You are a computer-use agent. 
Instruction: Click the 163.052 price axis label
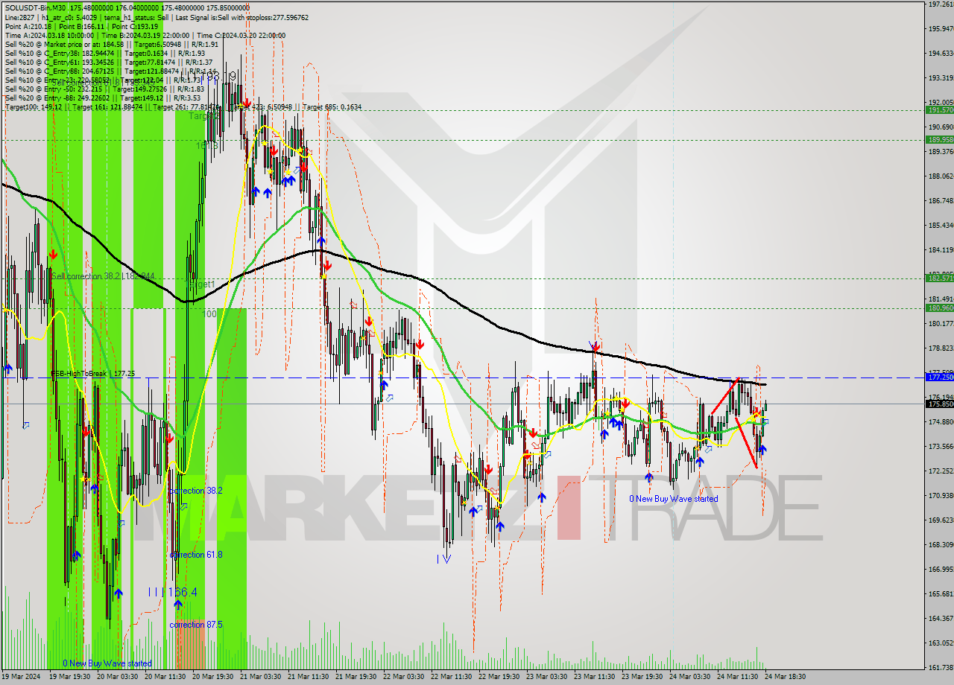941,643
